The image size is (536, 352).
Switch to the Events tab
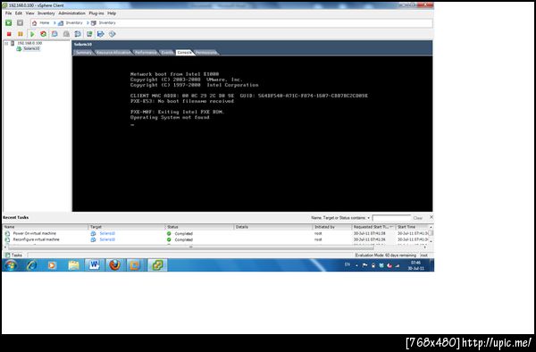pos(167,53)
